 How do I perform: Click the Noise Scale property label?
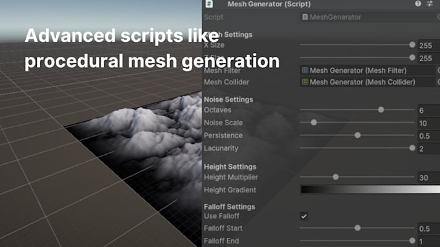[223, 123]
